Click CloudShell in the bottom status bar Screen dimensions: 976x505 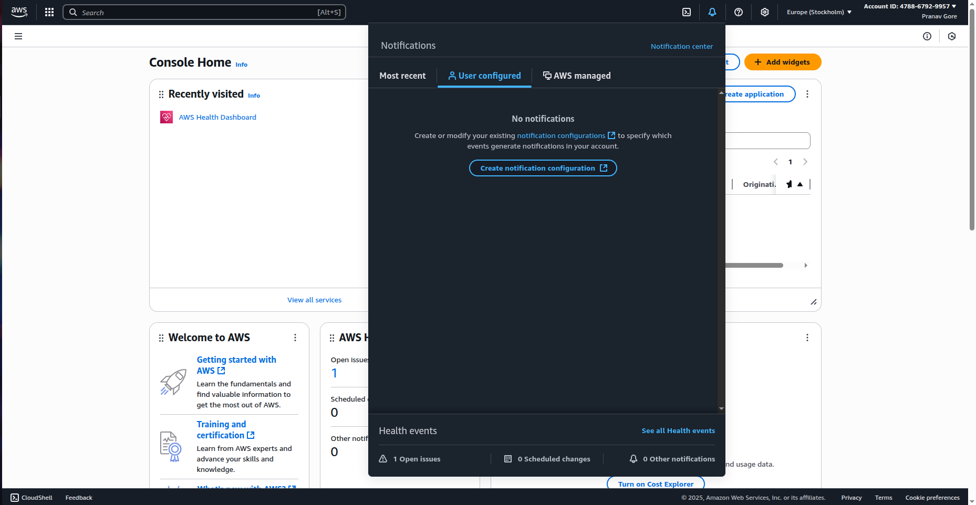click(31, 497)
